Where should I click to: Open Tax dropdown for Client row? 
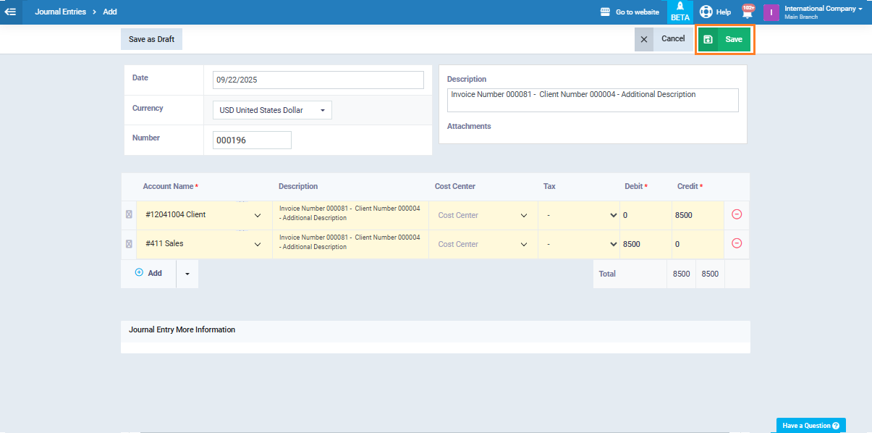(578, 215)
